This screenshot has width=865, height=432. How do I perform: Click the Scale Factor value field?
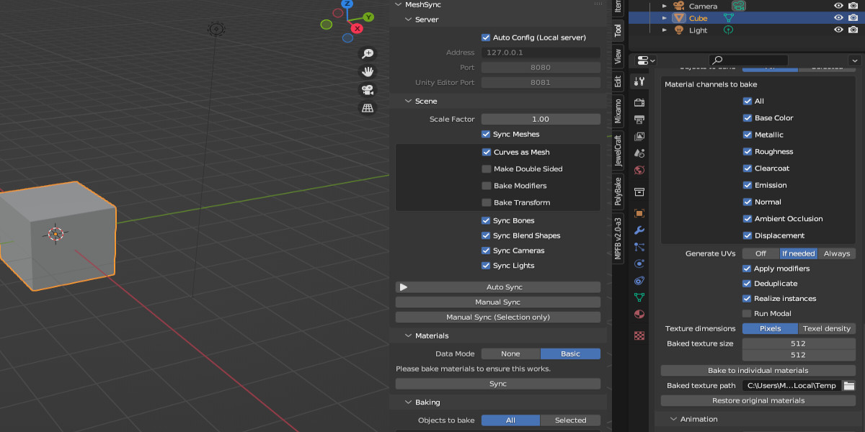(x=541, y=120)
